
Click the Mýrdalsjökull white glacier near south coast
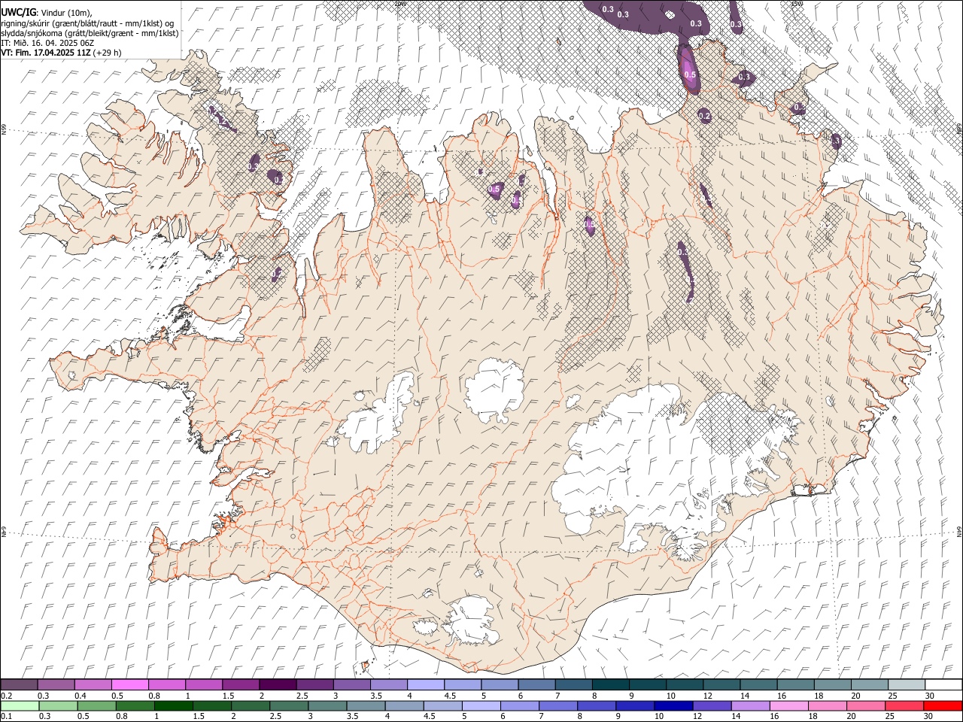(x=472, y=620)
